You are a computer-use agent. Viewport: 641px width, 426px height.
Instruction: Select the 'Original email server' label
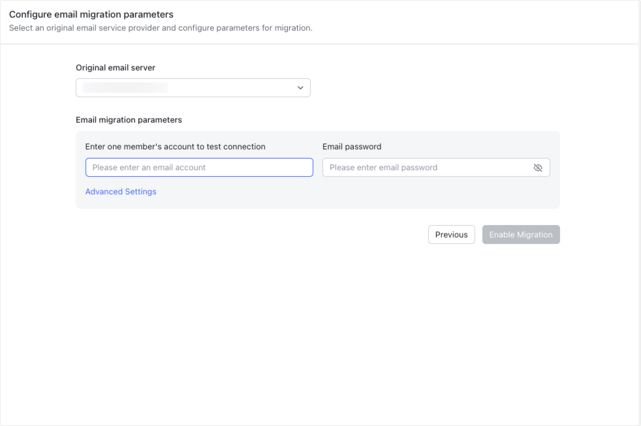116,68
